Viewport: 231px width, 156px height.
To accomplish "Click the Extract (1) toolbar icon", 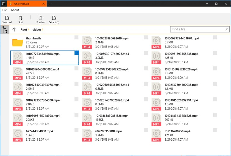I will (x=54, y=18).
